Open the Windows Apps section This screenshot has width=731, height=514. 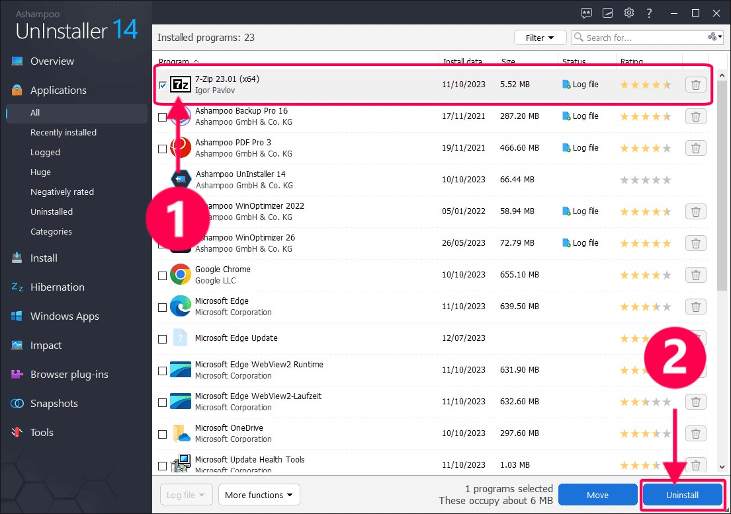click(x=64, y=316)
